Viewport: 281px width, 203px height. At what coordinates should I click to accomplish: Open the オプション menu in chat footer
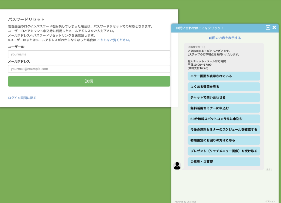coord(270,201)
